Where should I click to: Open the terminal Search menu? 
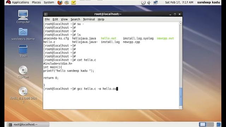pos(75,19)
